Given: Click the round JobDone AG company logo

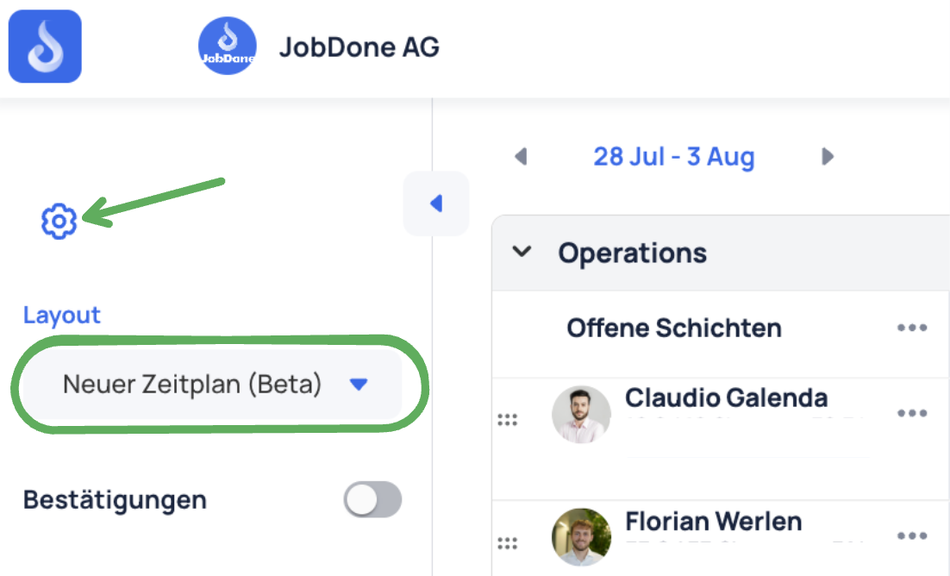Looking at the screenshot, I should tap(228, 46).
